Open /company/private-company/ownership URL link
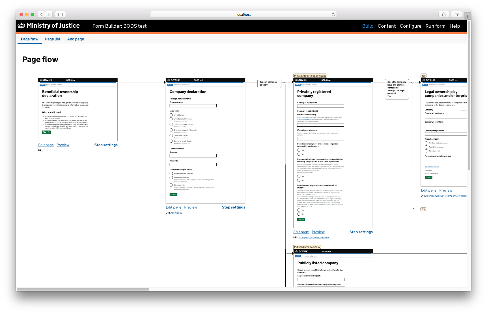487x314 pixels. point(447,196)
